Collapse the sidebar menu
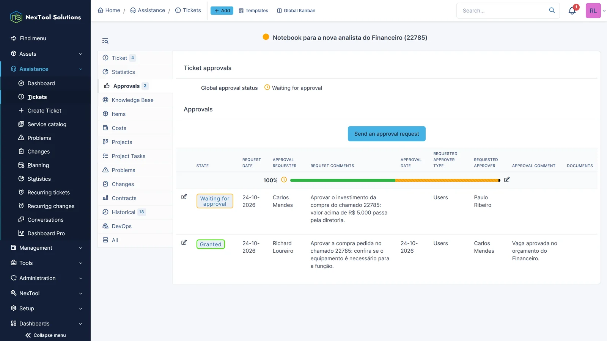This screenshot has width=607, height=341. pos(46,335)
